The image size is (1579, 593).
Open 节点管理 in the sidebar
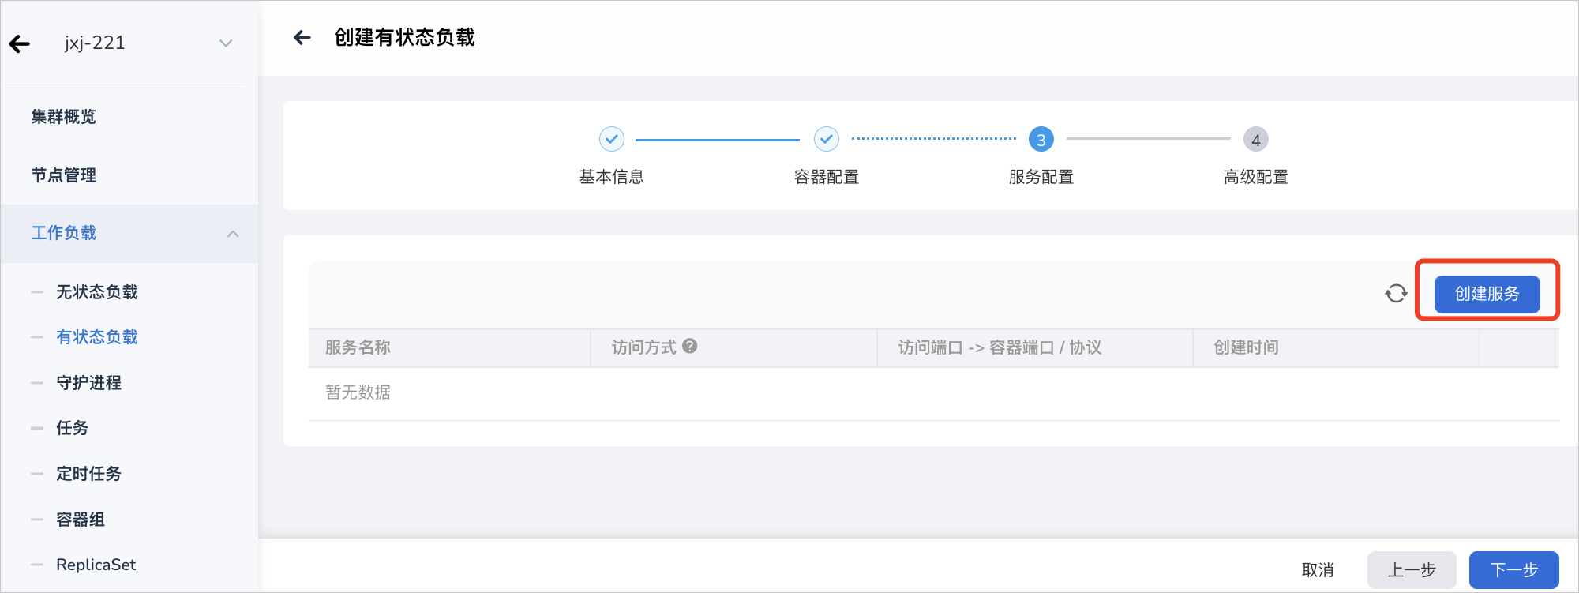[x=64, y=175]
